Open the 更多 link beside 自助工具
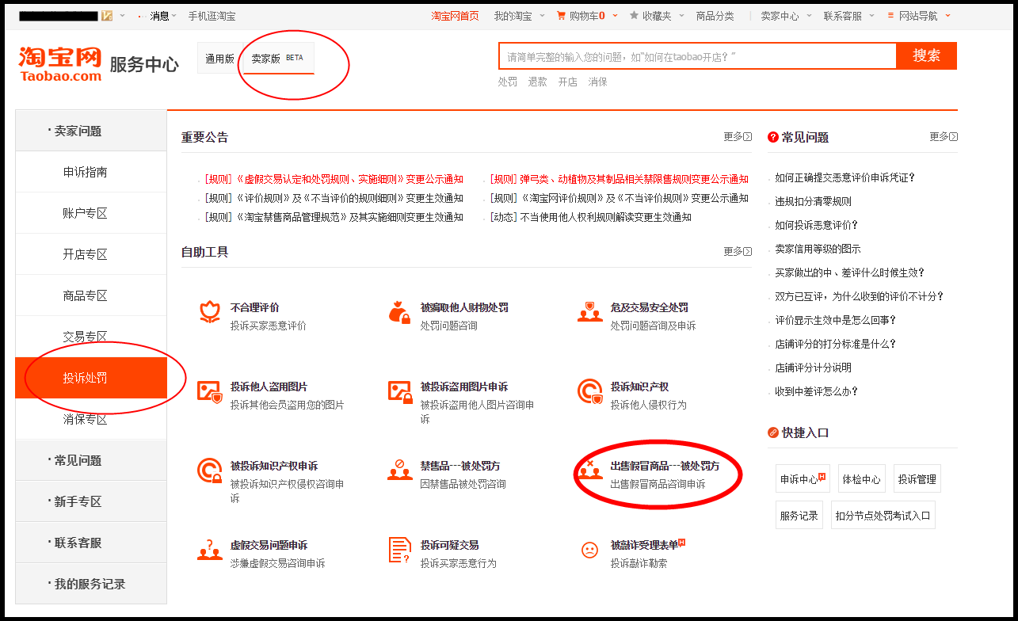Viewport: 1018px width, 621px height. tap(738, 252)
